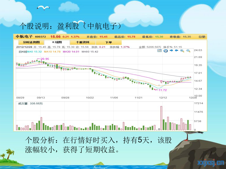This screenshot has width=226, height=169.
Task: Click the date 2012/12/28 in data row
Action: click(24, 47)
